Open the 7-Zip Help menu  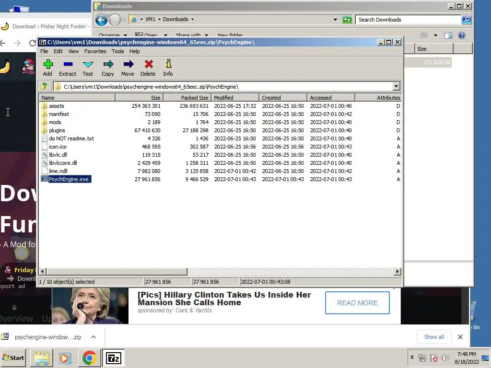click(x=135, y=51)
